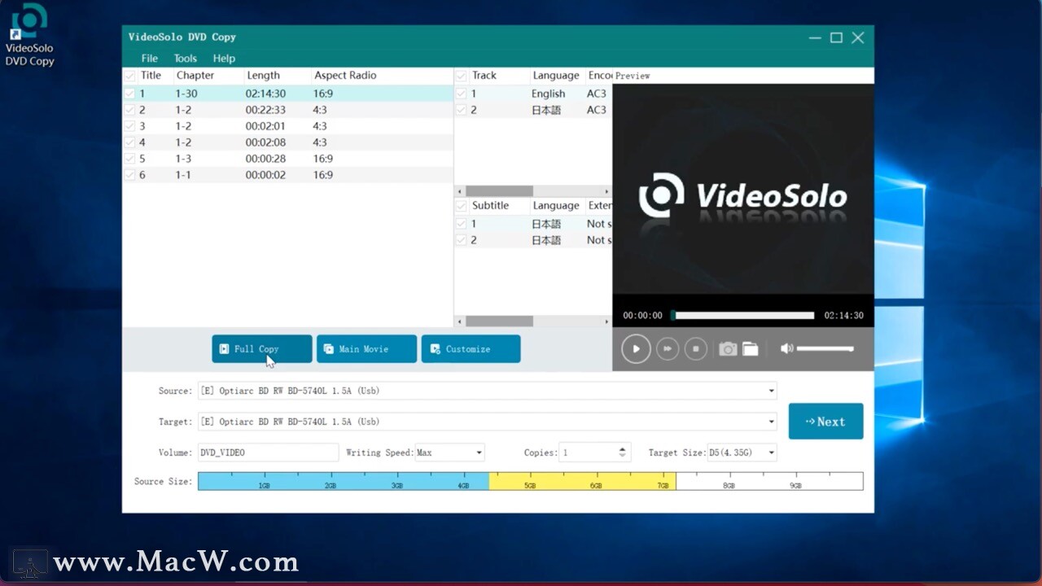This screenshot has width=1042, height=586.
Task: Toggle the English audio track checkbox
Action: pos(461,94)
